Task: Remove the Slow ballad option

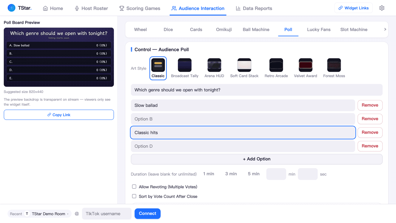Action: coord(370,105)
